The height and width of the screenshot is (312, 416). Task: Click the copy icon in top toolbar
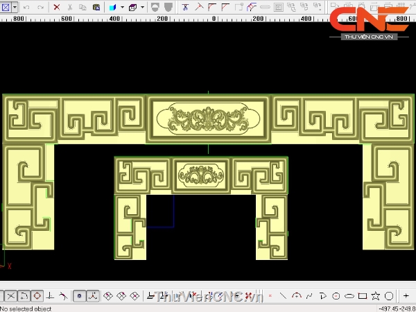[83, 8]
